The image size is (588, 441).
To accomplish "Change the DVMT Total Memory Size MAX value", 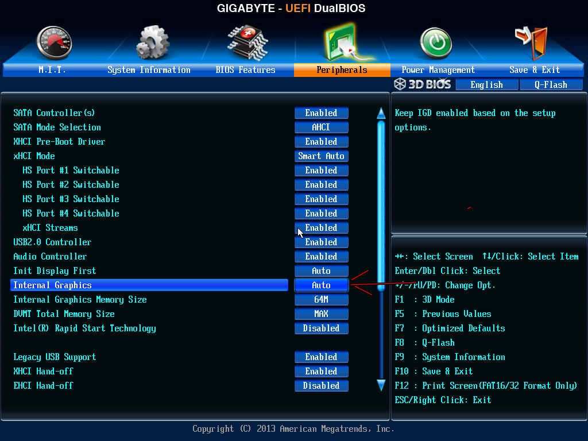I will pyautogui.click(x=322, y=314).
